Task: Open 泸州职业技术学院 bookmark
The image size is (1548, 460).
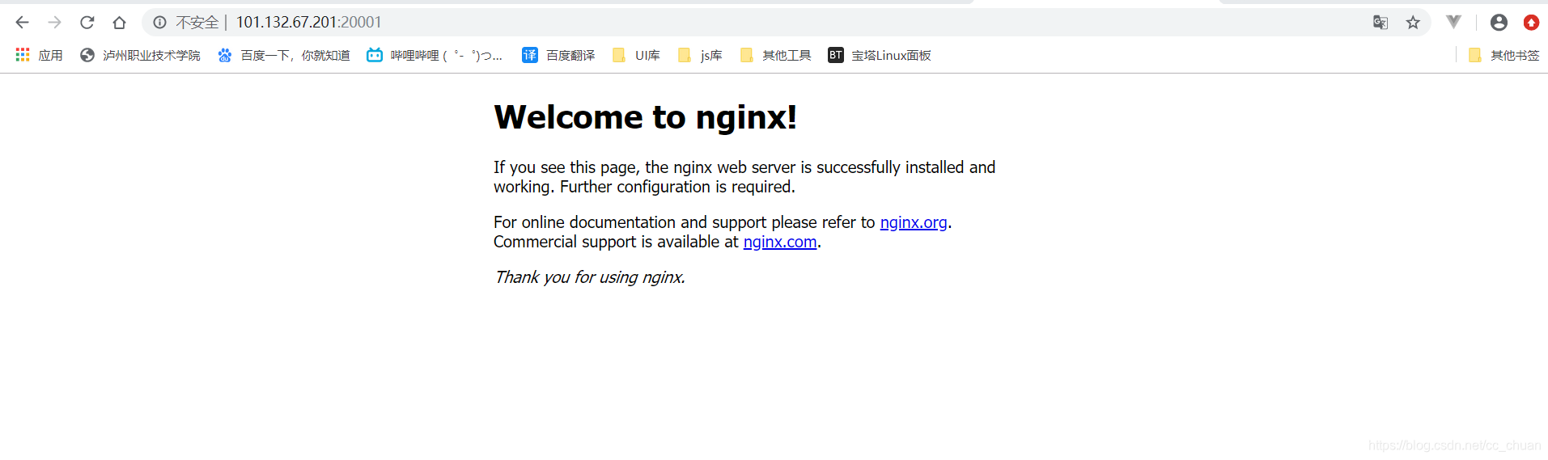Action: 140,55
